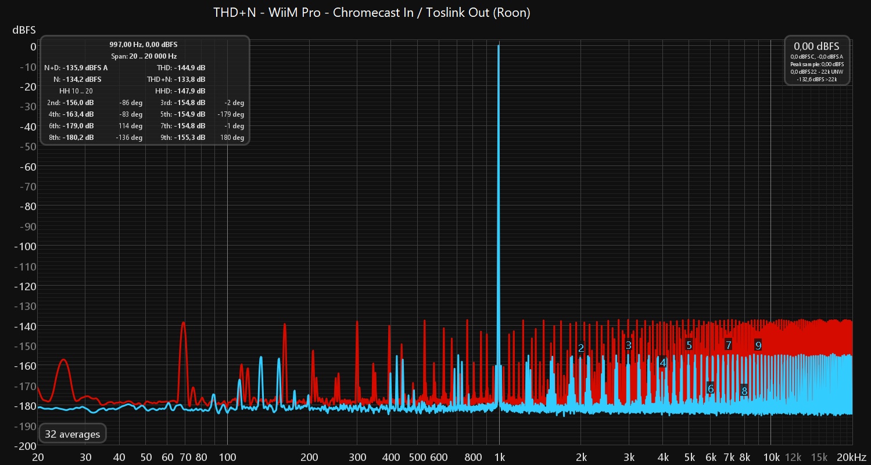The width and height of the screenshot is (871, 465).
Task: Click harmonic marker 8 on the graph
Action: pos(744,391)
